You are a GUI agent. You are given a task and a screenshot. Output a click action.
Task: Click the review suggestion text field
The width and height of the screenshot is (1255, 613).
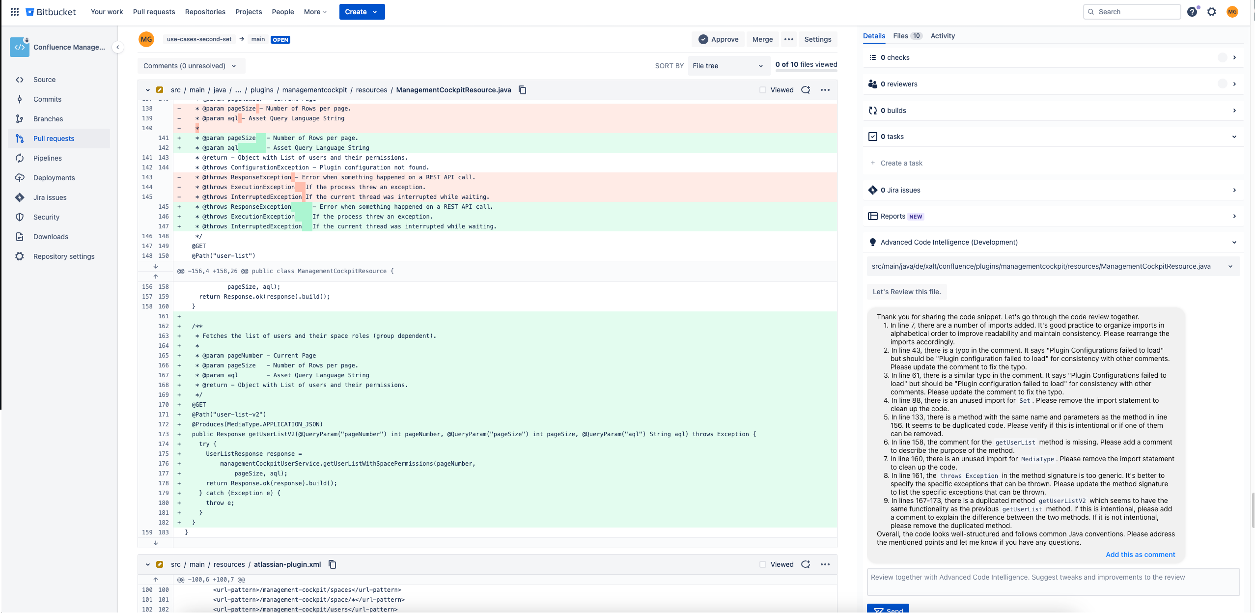(1053, 582)
